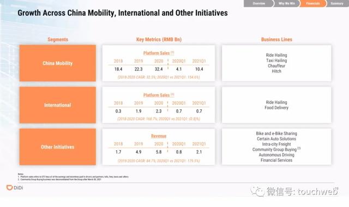Click the Community Group Buying line

276,149
